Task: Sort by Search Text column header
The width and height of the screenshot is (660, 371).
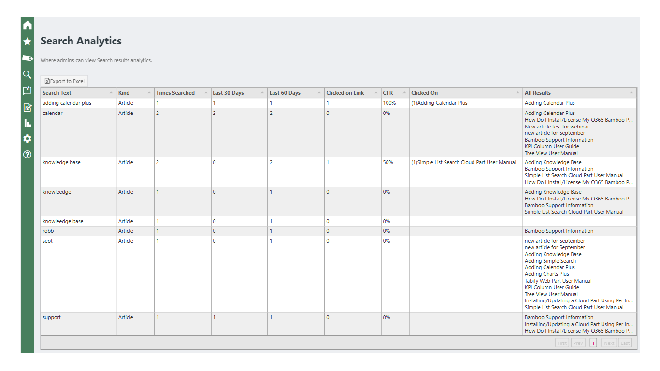Action: click(x=78, y=93)
